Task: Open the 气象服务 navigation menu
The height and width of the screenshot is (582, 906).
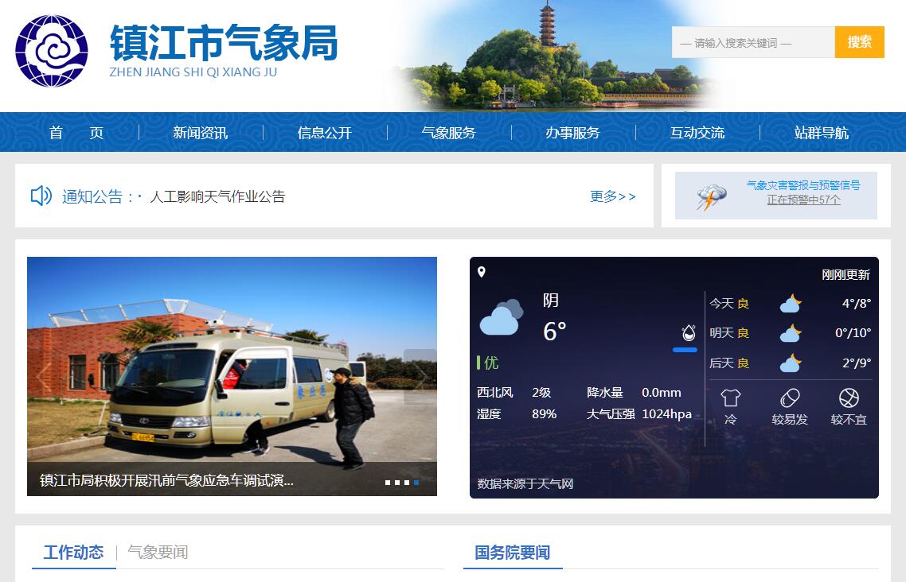Action: click(449, 133)
